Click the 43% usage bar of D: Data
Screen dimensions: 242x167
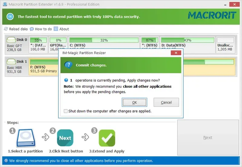[188, 40]
